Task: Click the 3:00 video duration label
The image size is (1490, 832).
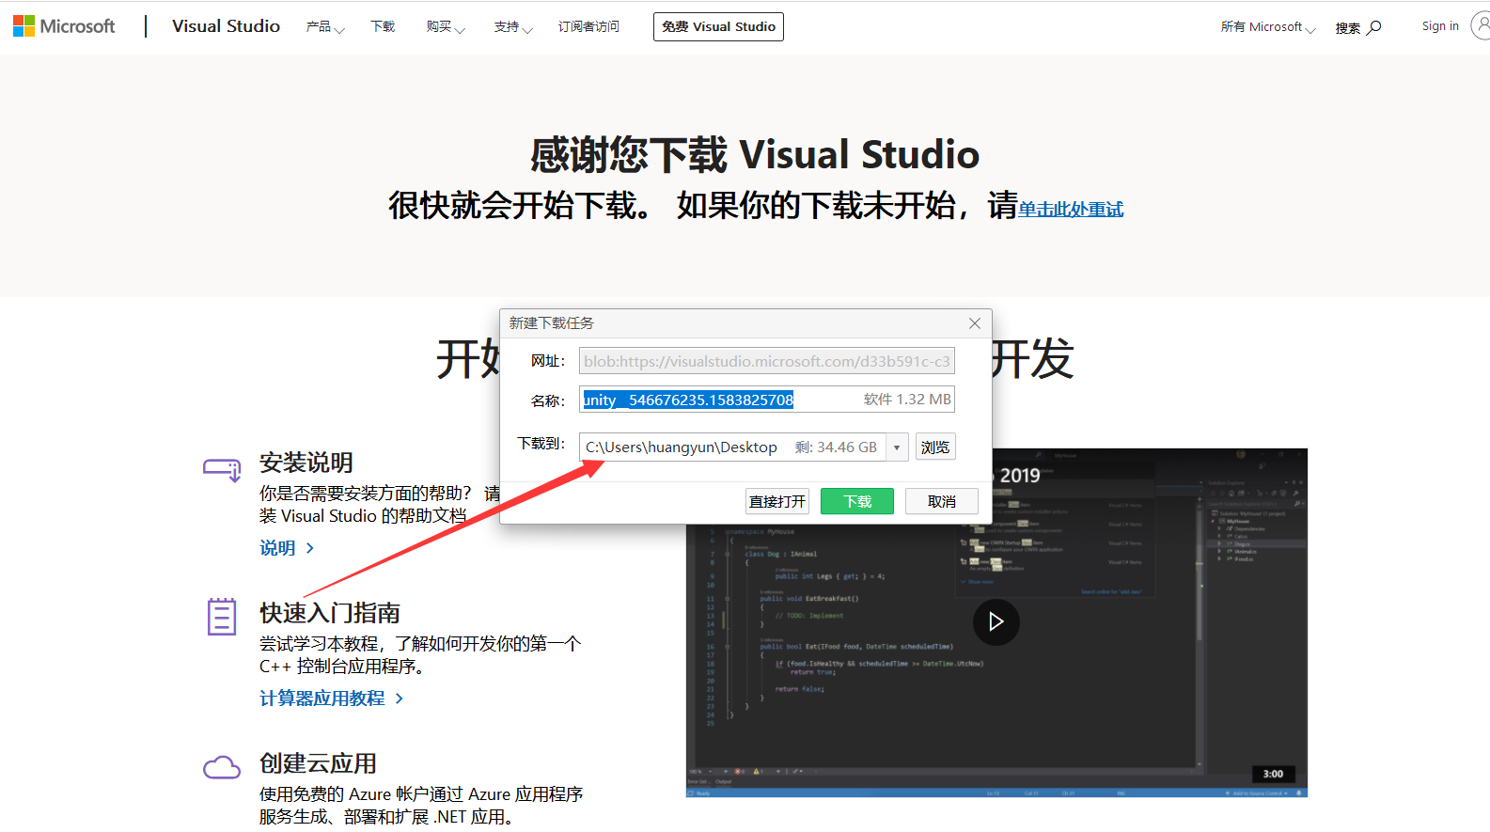Action: pyautogui.click(x=1273, y=774)
